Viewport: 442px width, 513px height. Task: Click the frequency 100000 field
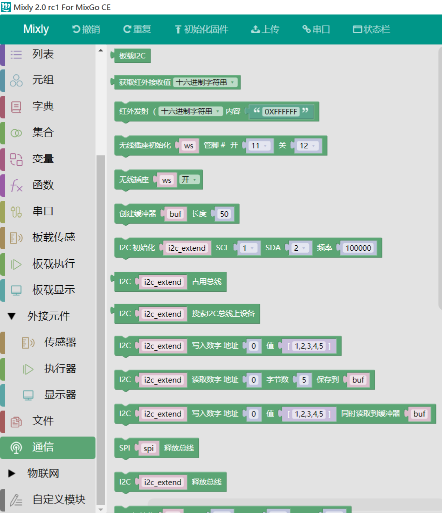pos(358,248)
